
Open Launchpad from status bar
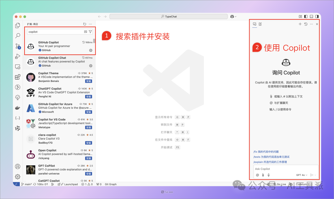tap(68, 184)
